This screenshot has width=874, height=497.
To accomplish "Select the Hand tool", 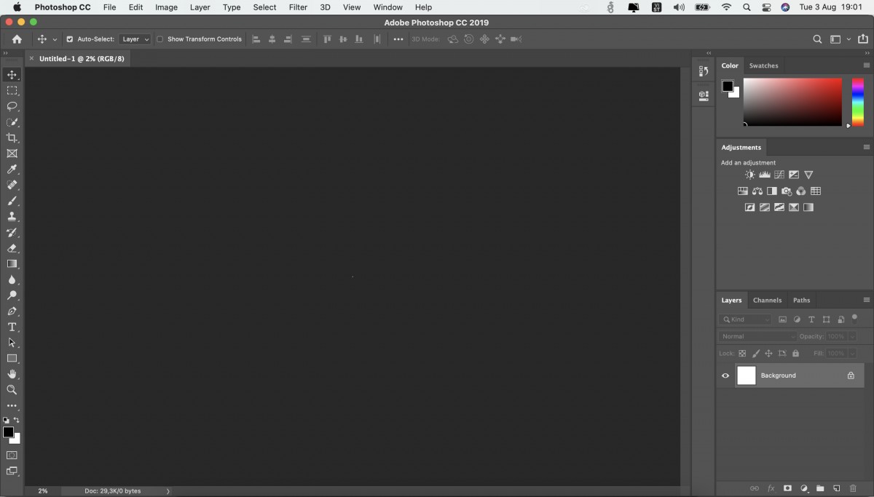I will coord(12,374).
